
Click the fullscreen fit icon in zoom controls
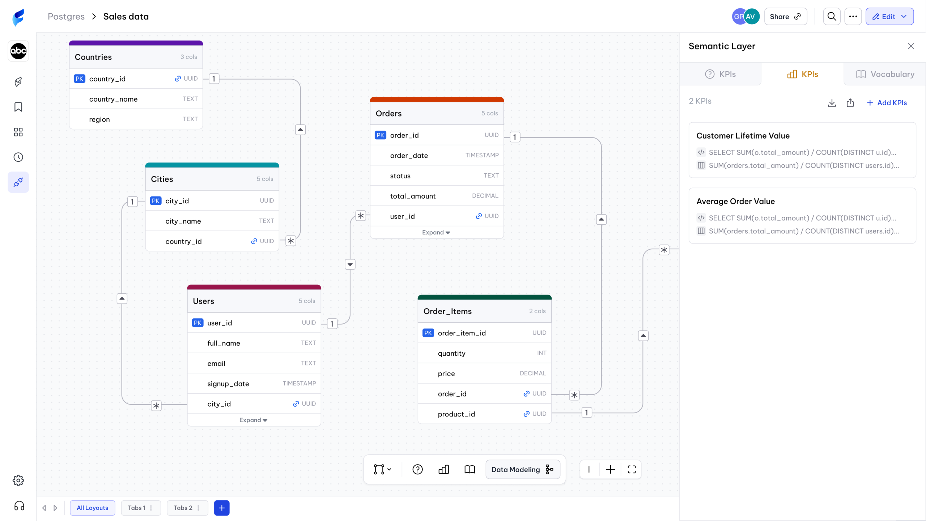(632, 470)
